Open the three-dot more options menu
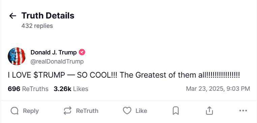The width and height of the screenshot is (257, 123). click(x=243, y=111)
